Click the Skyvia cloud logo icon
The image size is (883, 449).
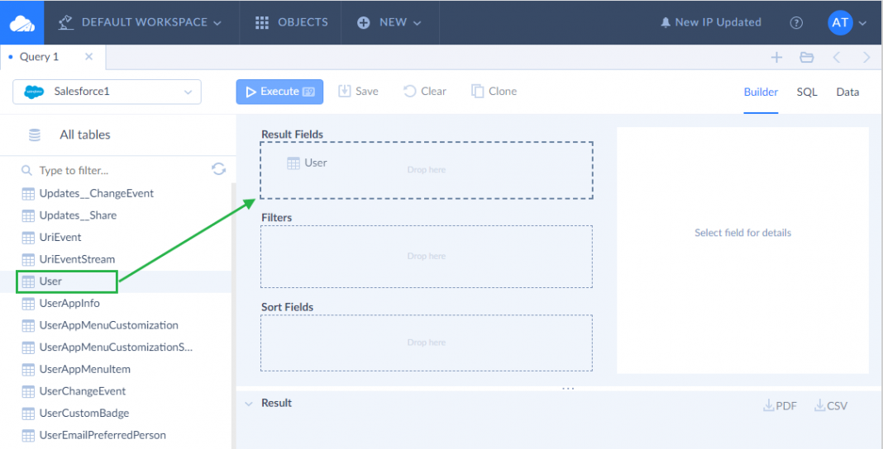22,23
